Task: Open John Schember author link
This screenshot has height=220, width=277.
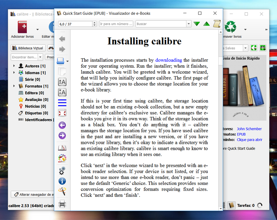Action: tap(249, 129)
